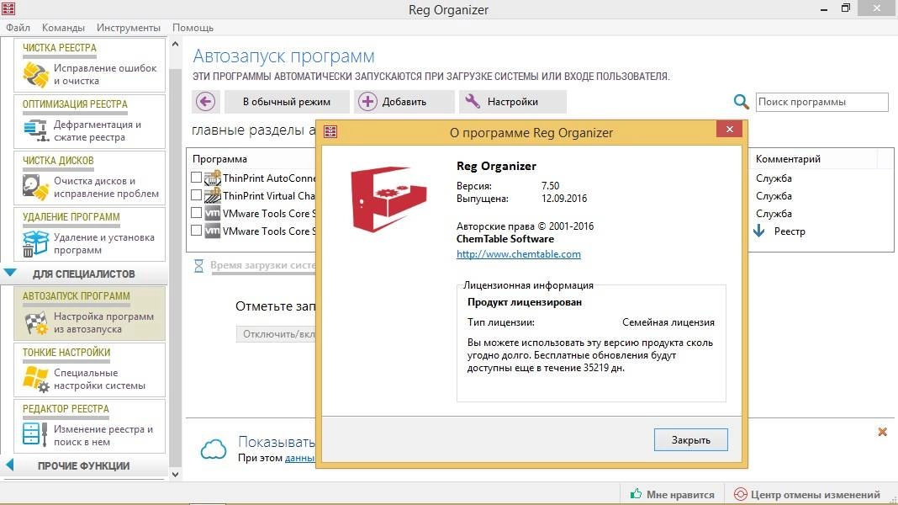Click version value 7.50 in dialog

[551, 186]
